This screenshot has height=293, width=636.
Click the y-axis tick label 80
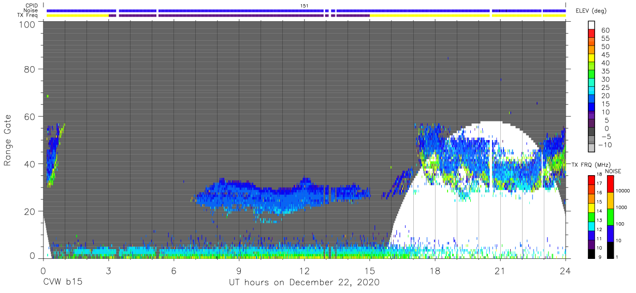[x=30, y=69]
